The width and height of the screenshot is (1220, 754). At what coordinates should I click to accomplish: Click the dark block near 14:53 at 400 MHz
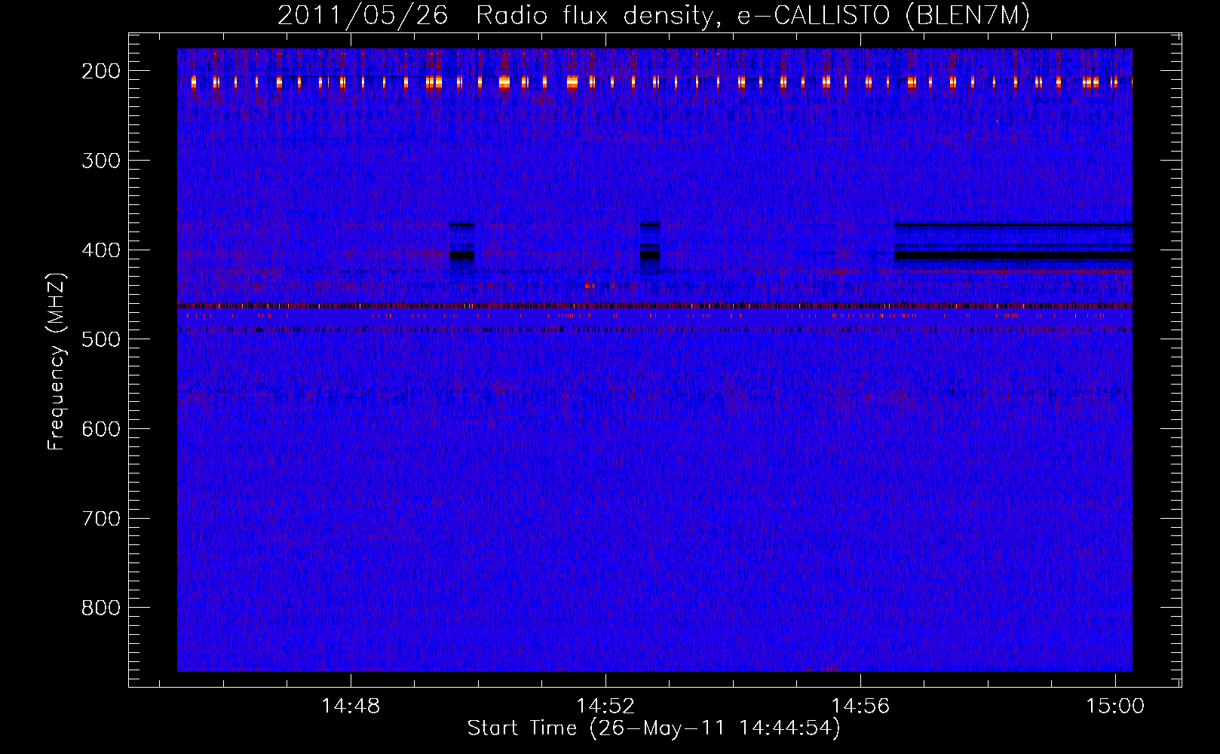(650, 249)
